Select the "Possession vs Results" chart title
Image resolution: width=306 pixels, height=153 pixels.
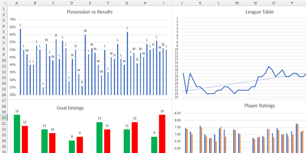coord(90,12)
